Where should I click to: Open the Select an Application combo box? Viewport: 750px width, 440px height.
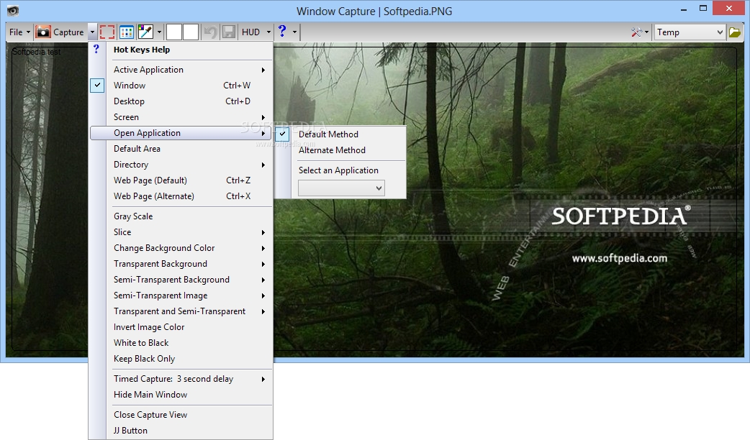pyautogui.click(x=341, y=188)
